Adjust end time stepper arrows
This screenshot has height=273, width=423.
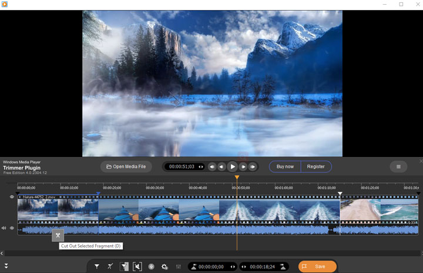pos(244,267)
